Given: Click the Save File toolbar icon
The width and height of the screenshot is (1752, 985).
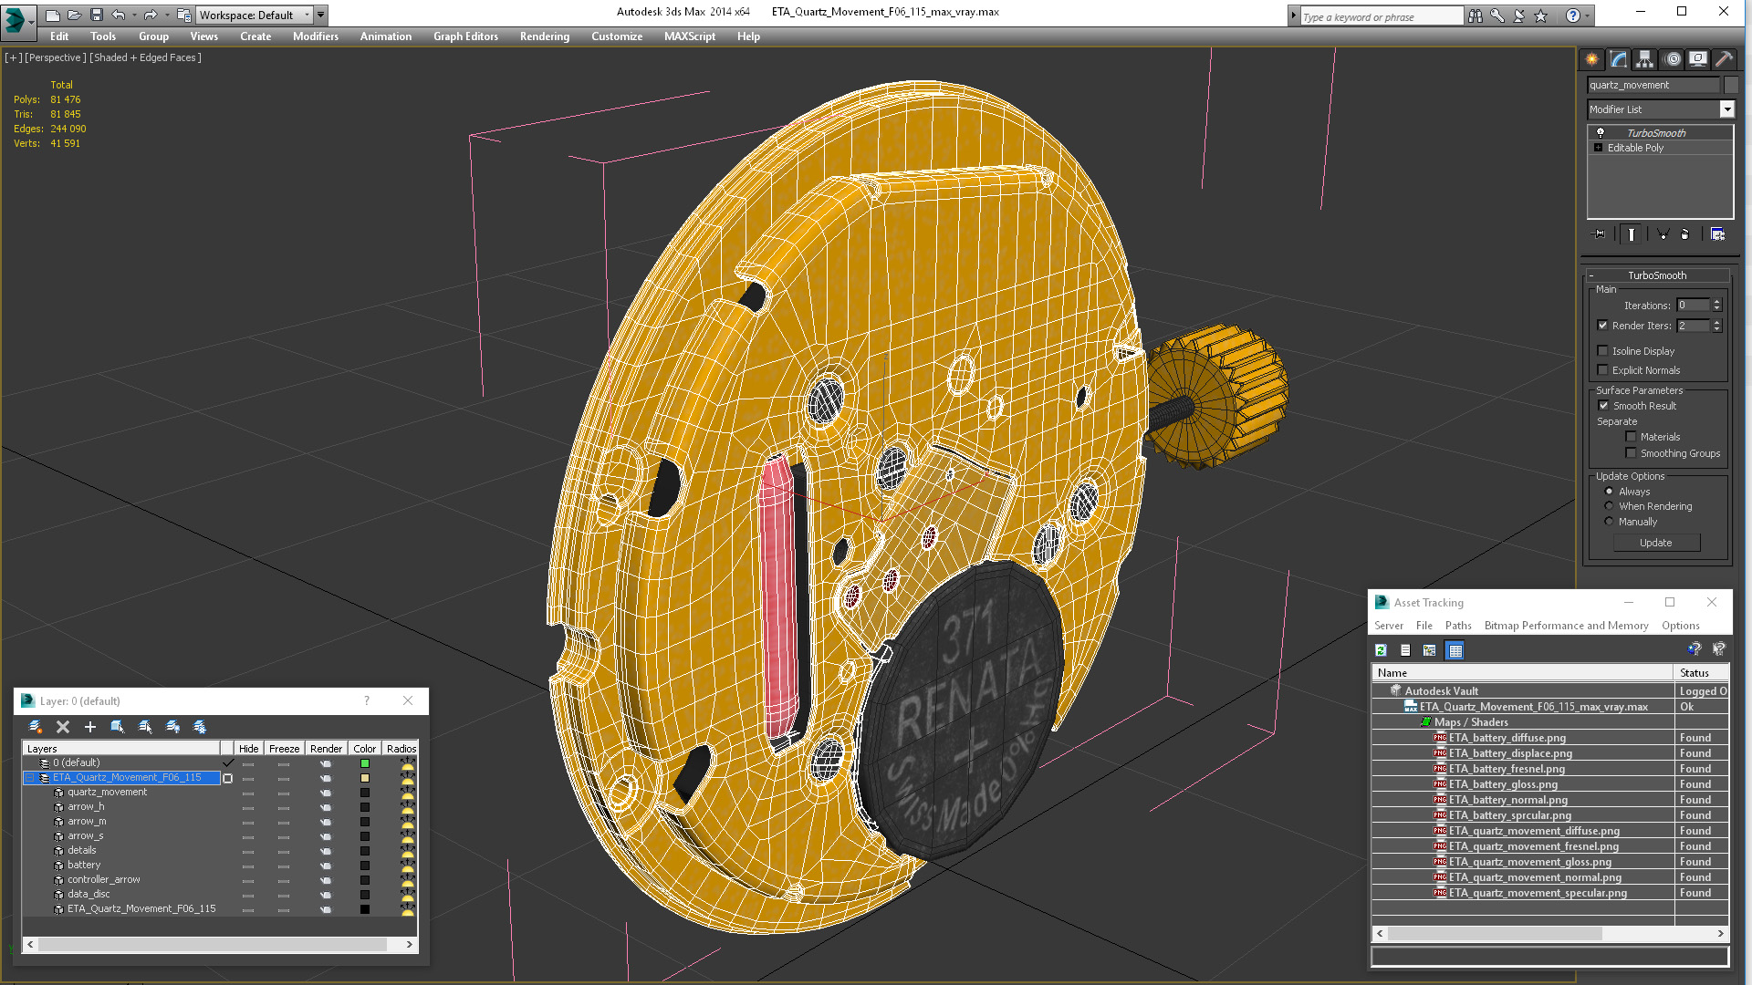Looking at the screenshot, I should (x=97, y=15).
